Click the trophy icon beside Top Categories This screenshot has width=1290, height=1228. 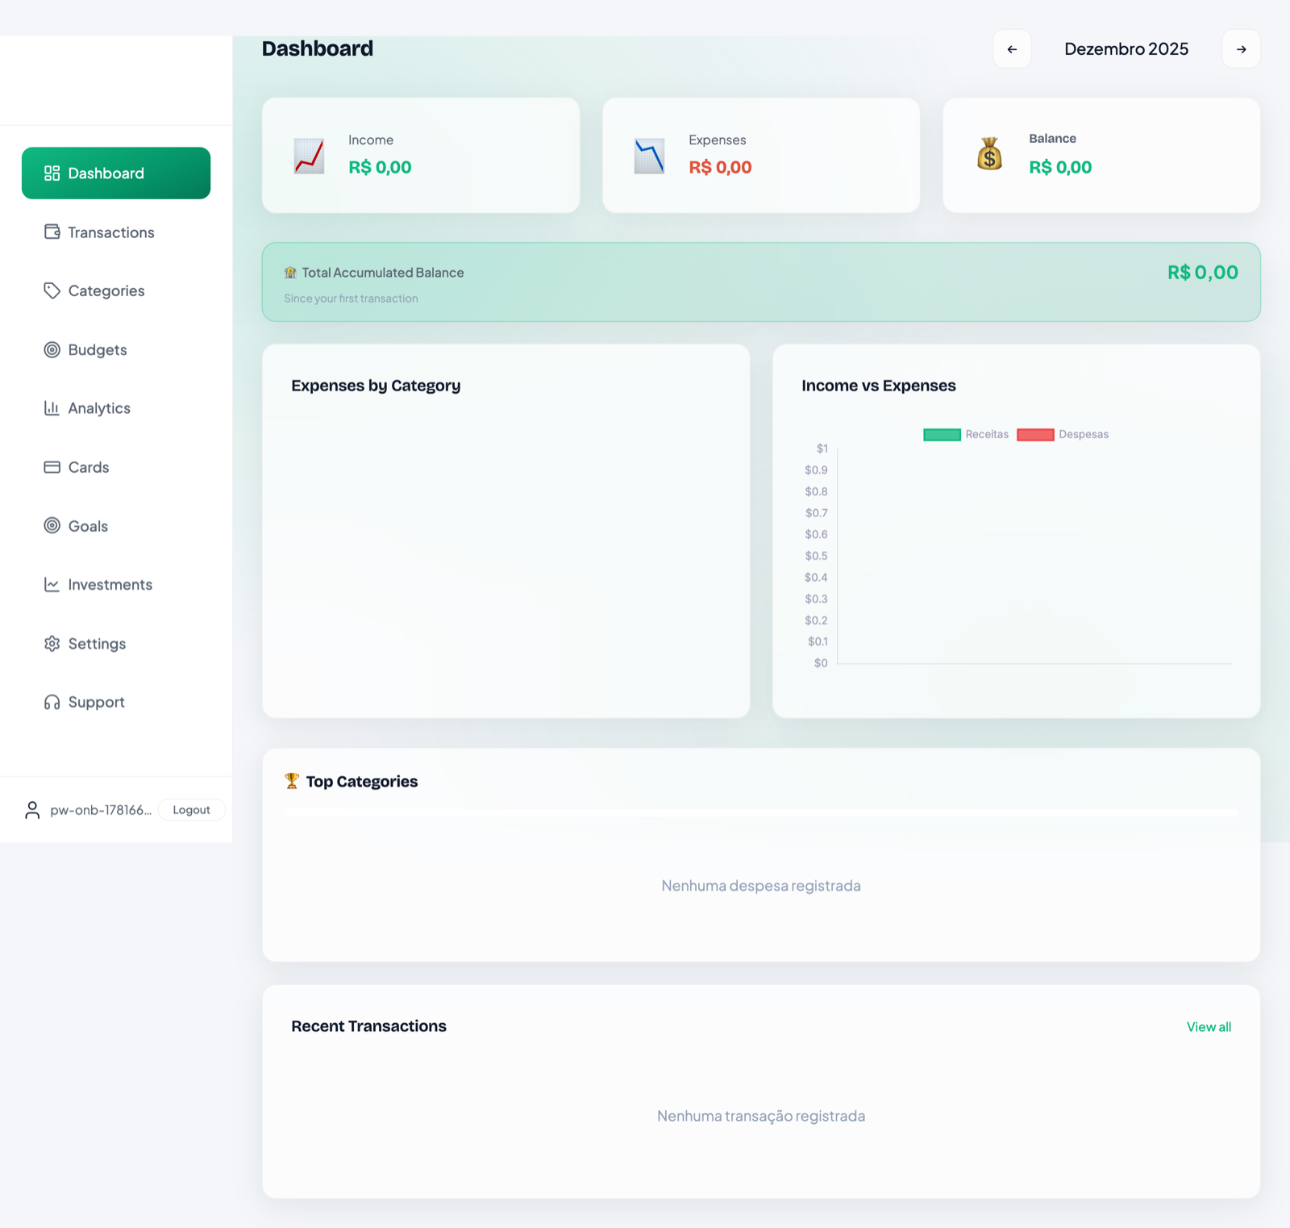[x=292, y=781]
